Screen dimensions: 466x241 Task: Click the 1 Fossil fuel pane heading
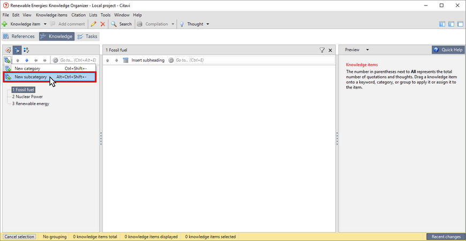[117, 50]
